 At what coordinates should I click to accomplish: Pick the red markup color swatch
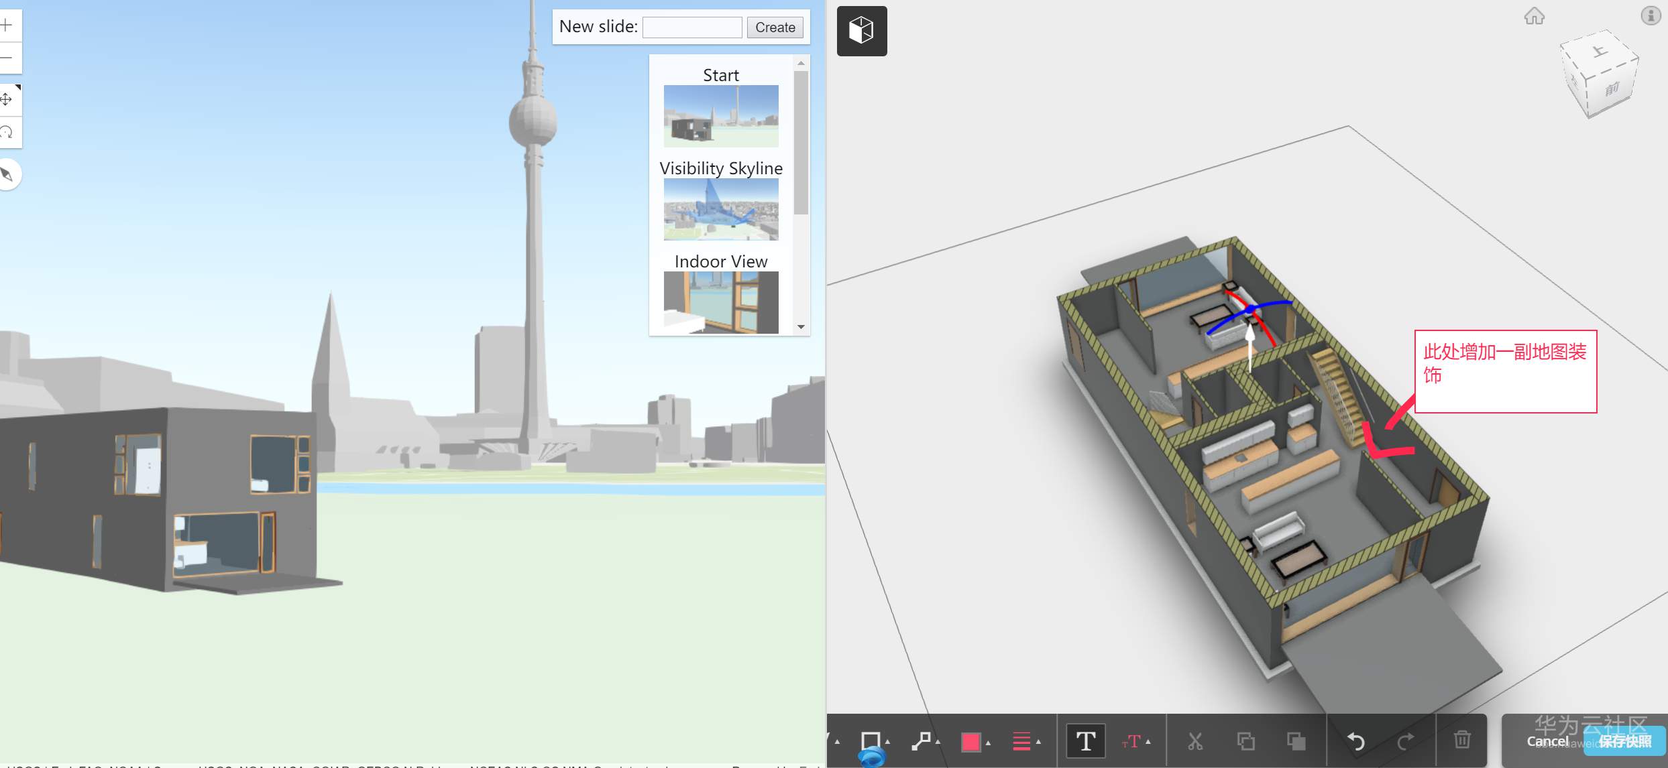(970, 741)
